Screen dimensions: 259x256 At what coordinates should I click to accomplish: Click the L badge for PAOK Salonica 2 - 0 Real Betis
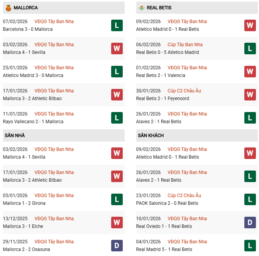pos(250,199)
